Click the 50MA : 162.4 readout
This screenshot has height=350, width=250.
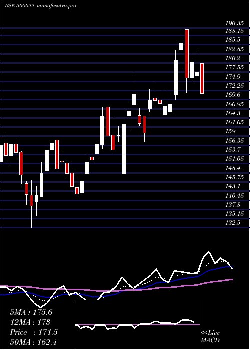34,342
